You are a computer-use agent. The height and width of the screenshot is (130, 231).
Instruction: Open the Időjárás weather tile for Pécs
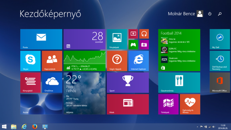(x=84, y=94)
